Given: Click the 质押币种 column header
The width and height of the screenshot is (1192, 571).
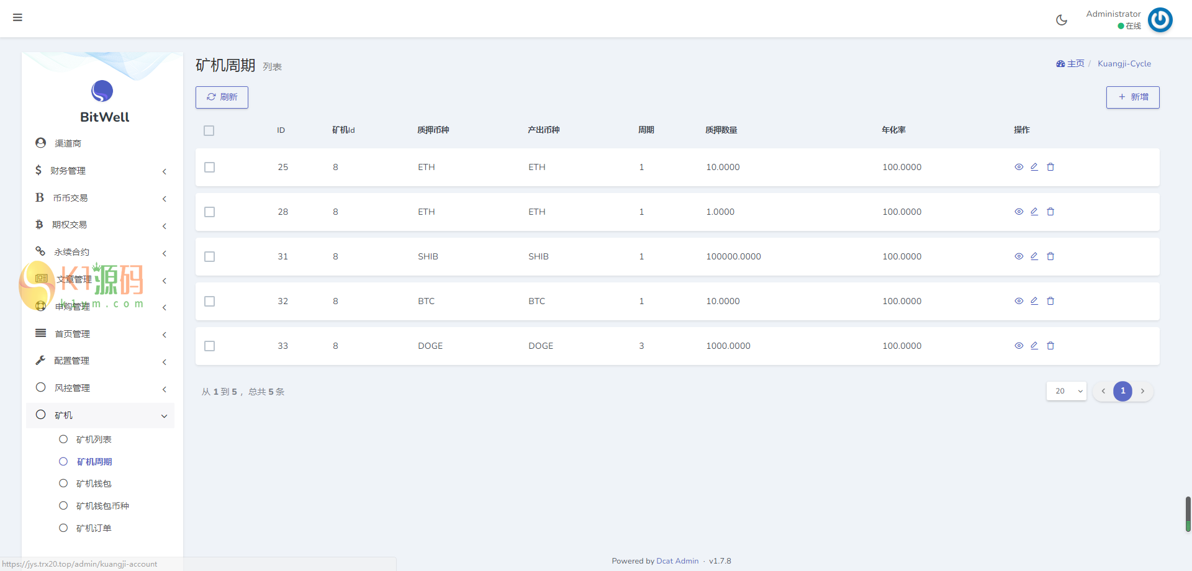Looking at the screenshot, I should pos(433,130).
